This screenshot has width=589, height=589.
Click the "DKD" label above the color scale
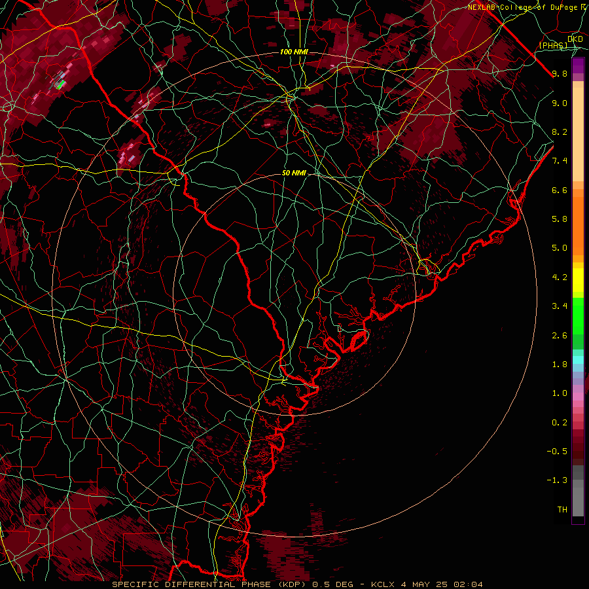[x=575, y=39]
